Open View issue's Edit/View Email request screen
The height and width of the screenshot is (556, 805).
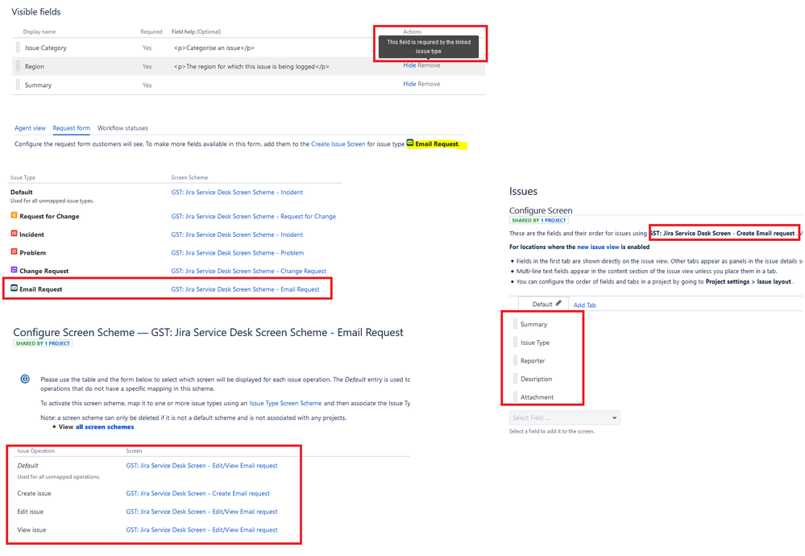(201, 530)
